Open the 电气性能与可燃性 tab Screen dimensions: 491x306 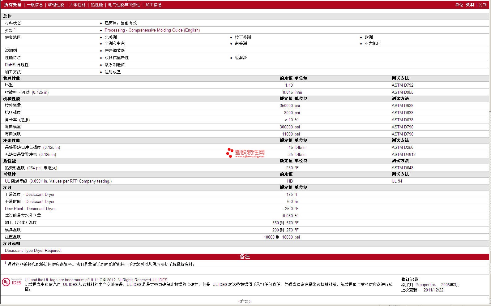pyautogui.click(x=124, y=5)
